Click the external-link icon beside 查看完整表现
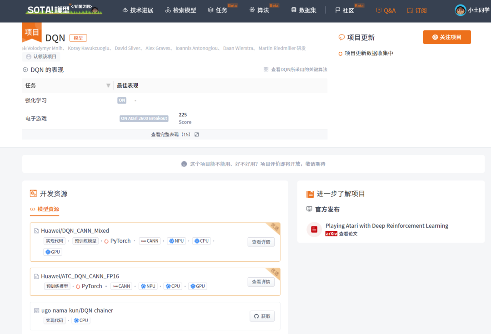The width and height of the screenshot is (491, 334). click(197, 135)
